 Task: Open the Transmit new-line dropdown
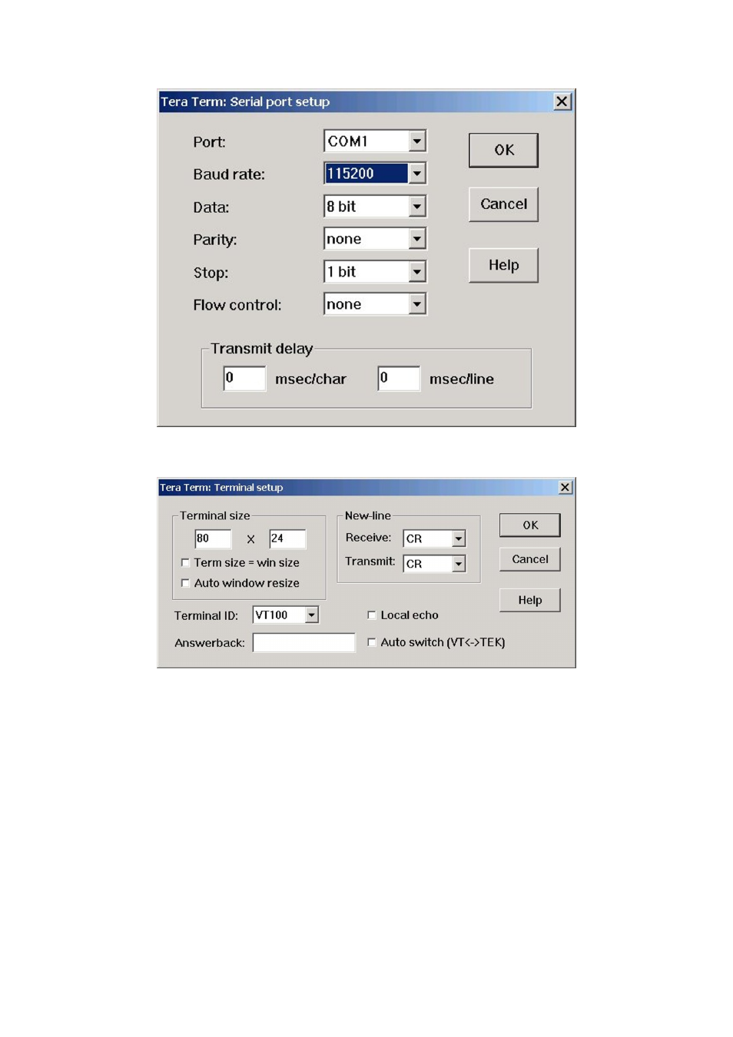(459, 564)
